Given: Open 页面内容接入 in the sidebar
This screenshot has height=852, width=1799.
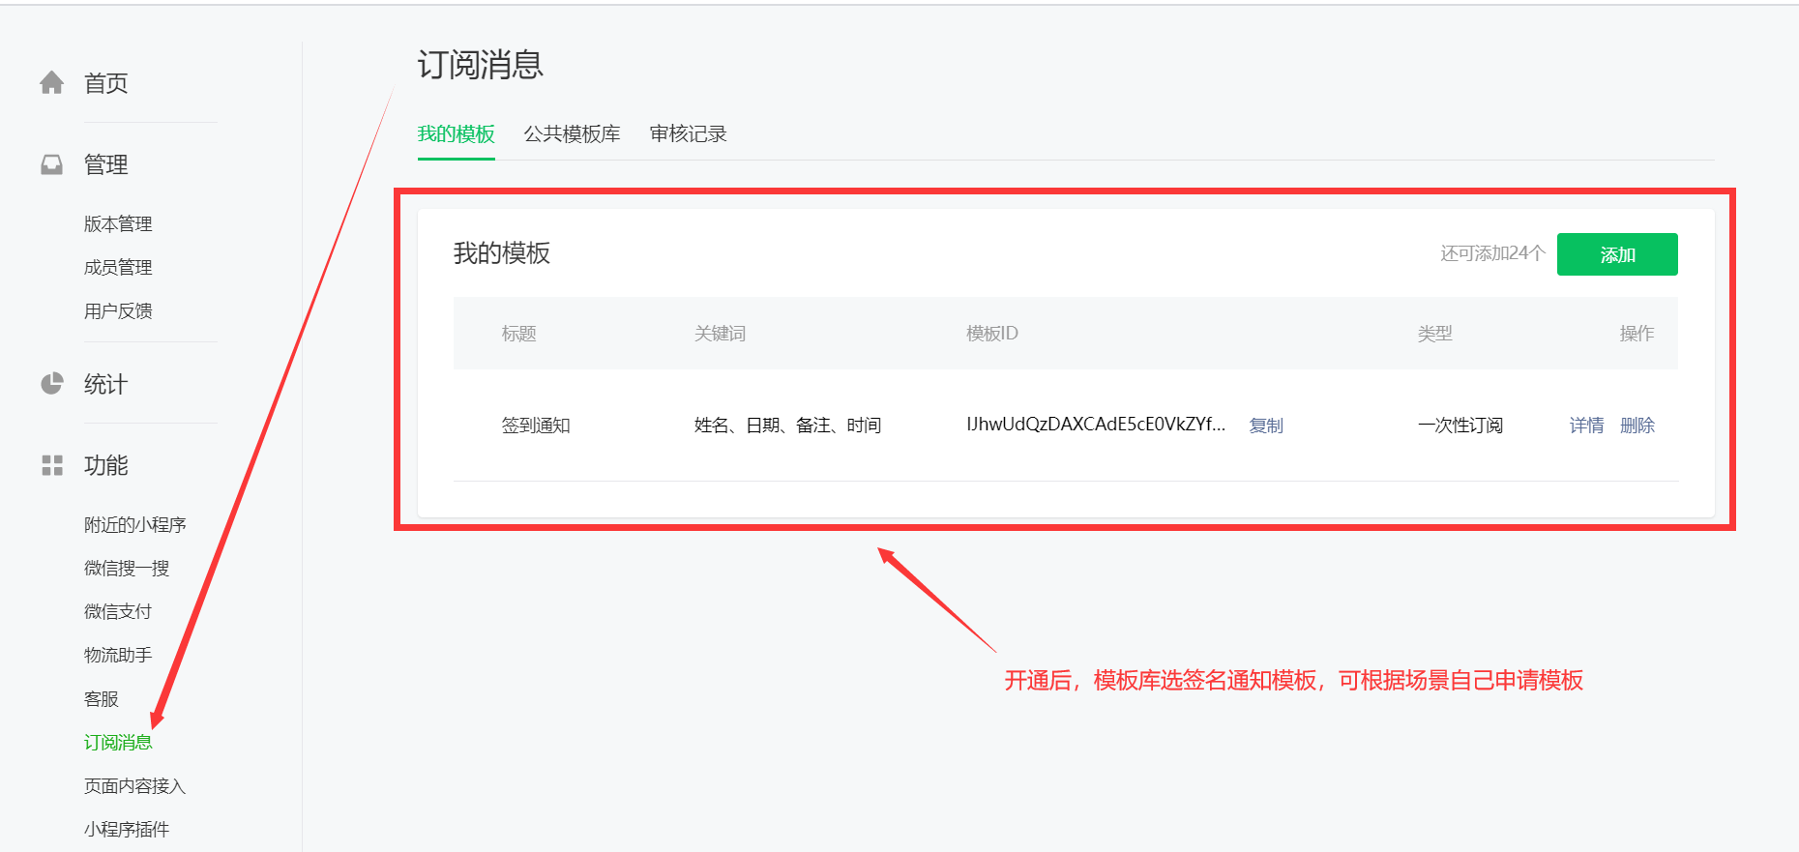Looking at the screenshot, I should coord(134,786).
